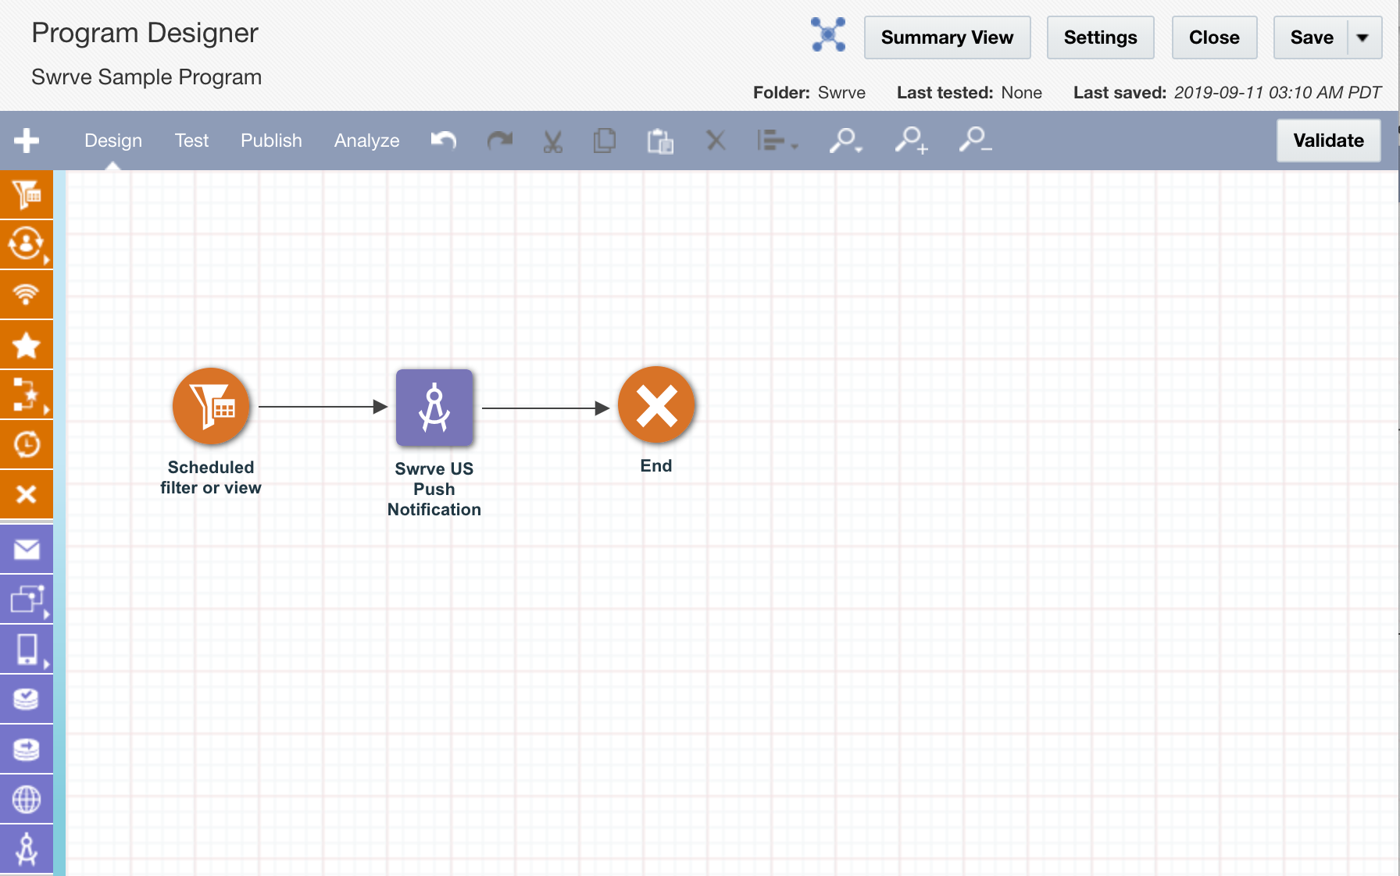Open Summary View
This screenshot has width=1400, height=876.
(947, 37)
